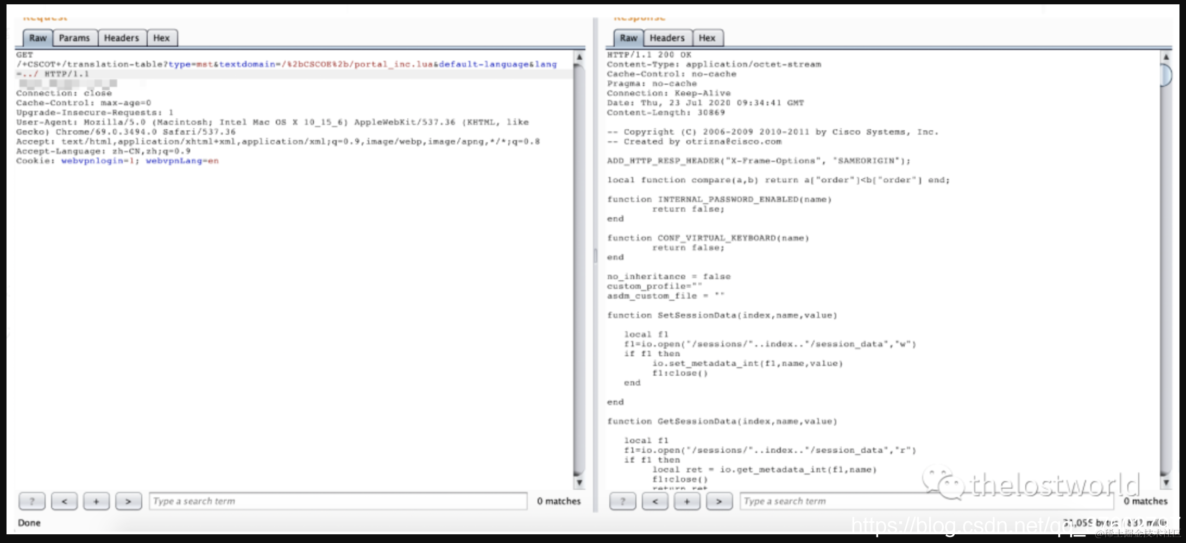Click the help button below Request panel

[32, 501]
